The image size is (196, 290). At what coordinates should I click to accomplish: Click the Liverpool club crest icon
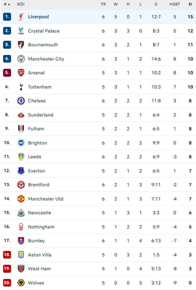[x=21, y=17]
